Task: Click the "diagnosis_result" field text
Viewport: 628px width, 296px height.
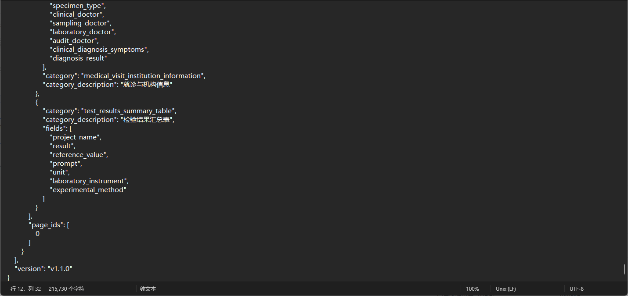Action: point(79,58)
